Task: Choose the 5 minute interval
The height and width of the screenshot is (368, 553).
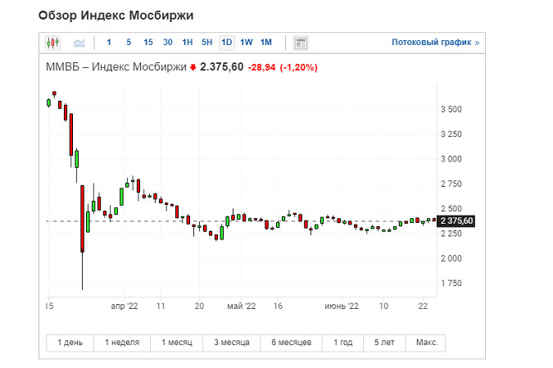Action: coord(129,43)
